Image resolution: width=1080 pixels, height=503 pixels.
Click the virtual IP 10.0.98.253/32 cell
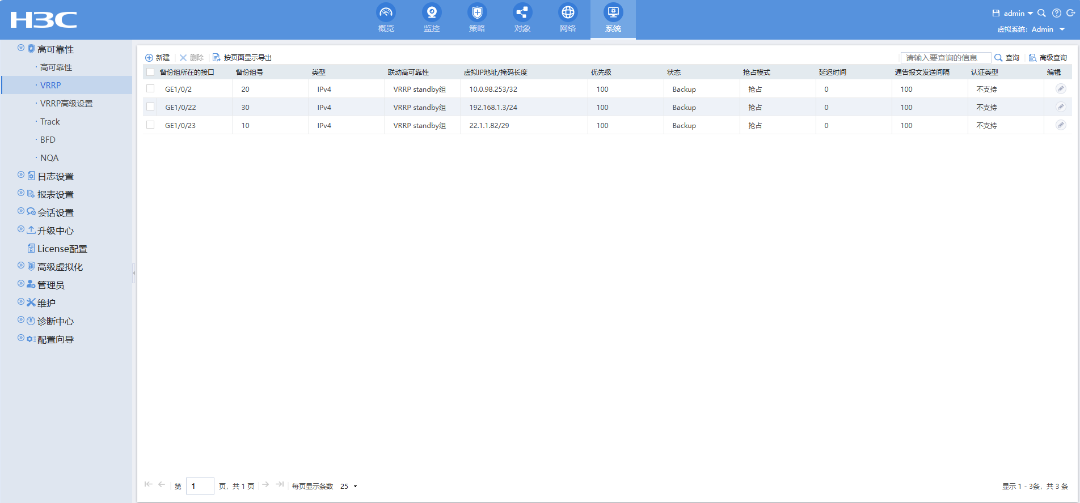(493, 89)
